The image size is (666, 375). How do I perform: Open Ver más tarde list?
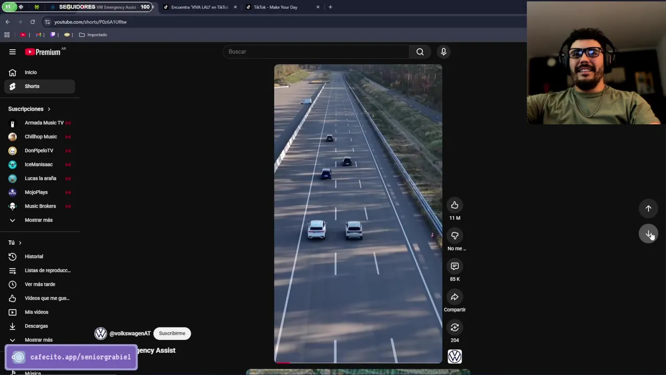pos(40,284)
